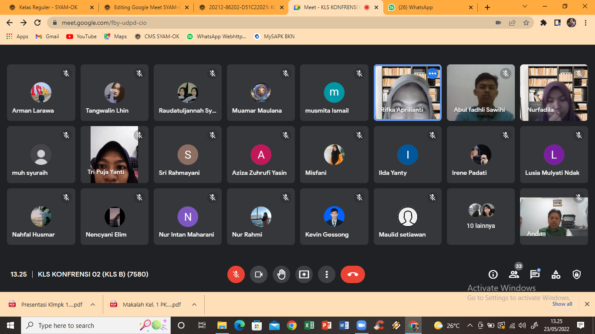The image size is (595, 334).
Task: Click Show all downloads
Action: coord(562,304)
